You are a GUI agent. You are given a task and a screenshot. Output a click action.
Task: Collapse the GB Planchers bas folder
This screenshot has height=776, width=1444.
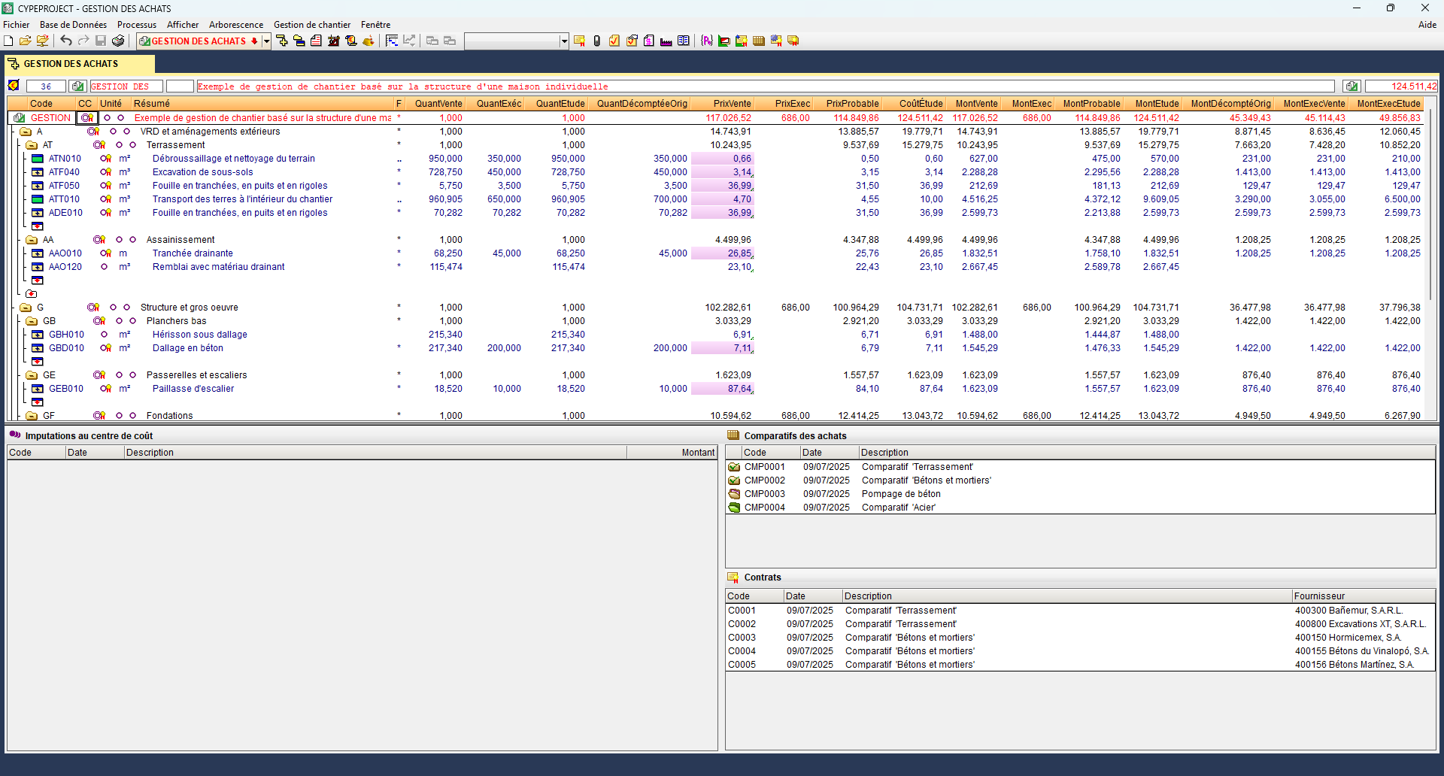(32, 321)
